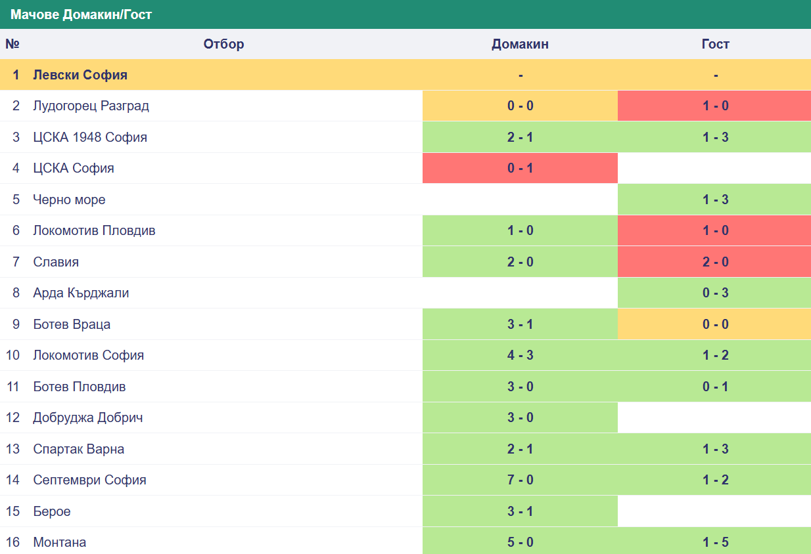This screenshot has height=554, width=811.
Task: Select ЦСКА София team name
Action: click(x=74, y=168)
